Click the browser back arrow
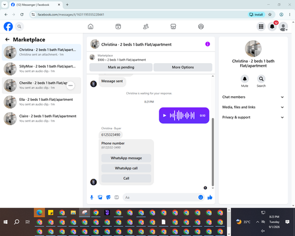This screenshot has height=236, width=295. (x=6, y=15)
